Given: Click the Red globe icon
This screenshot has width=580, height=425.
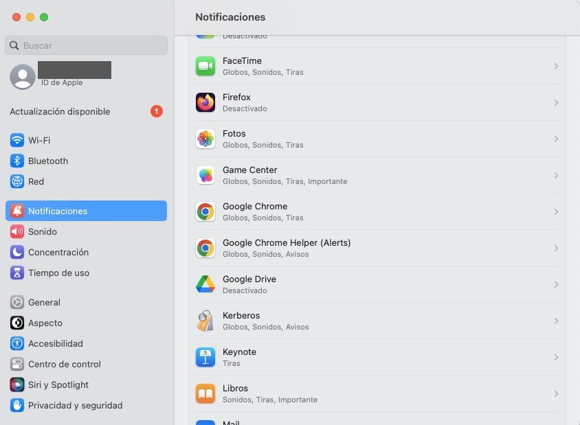Looking at the screenshot, I should [x=17, y=181].
